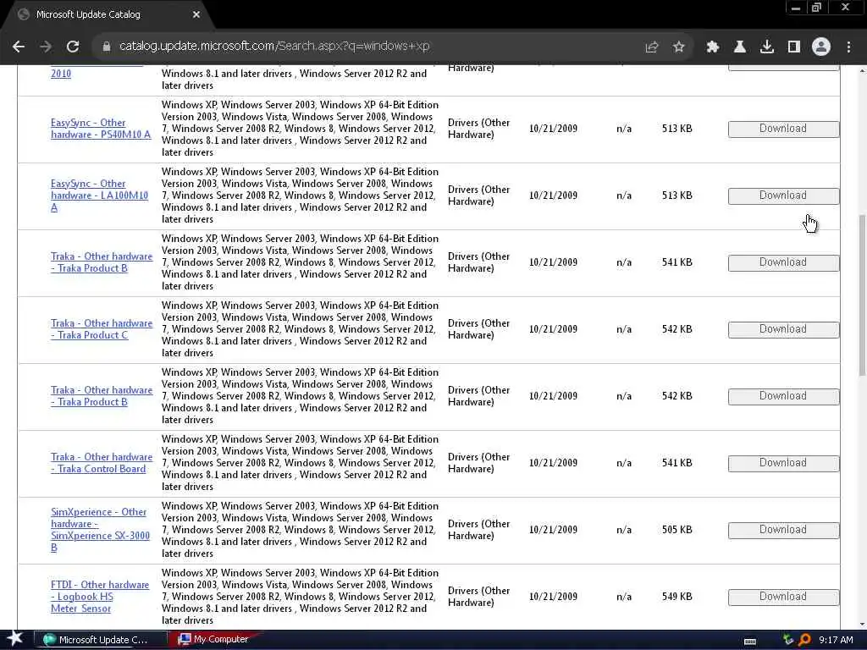Open Traka Product B 541 KB link
The image size is (867, 650).
tap(102, 262)
